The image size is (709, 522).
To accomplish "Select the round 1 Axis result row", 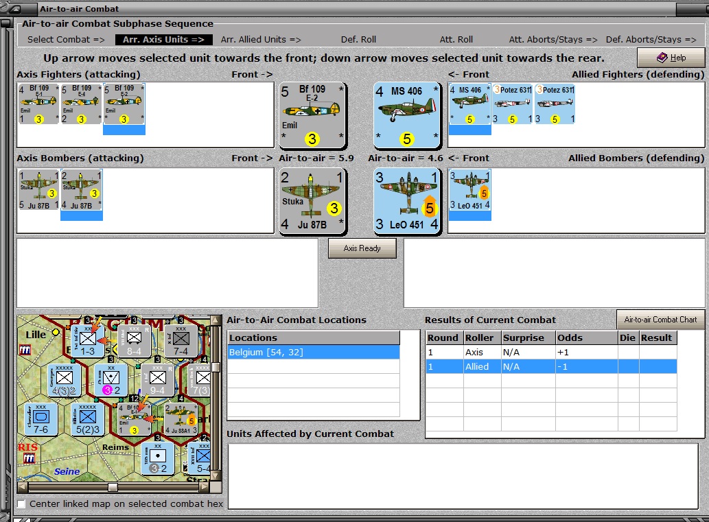I will tap(551, 352).
